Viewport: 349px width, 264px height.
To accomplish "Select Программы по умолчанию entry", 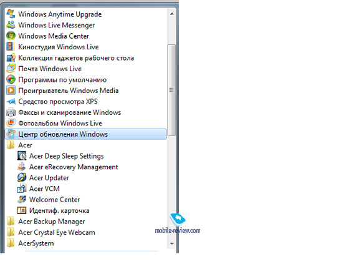I will pyautogui.click(x=86, y=79).
